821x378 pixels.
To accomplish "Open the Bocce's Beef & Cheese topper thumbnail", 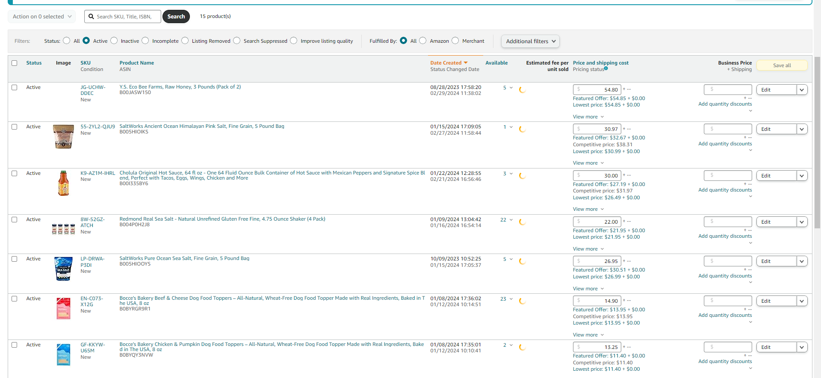I will coord(63,308).
